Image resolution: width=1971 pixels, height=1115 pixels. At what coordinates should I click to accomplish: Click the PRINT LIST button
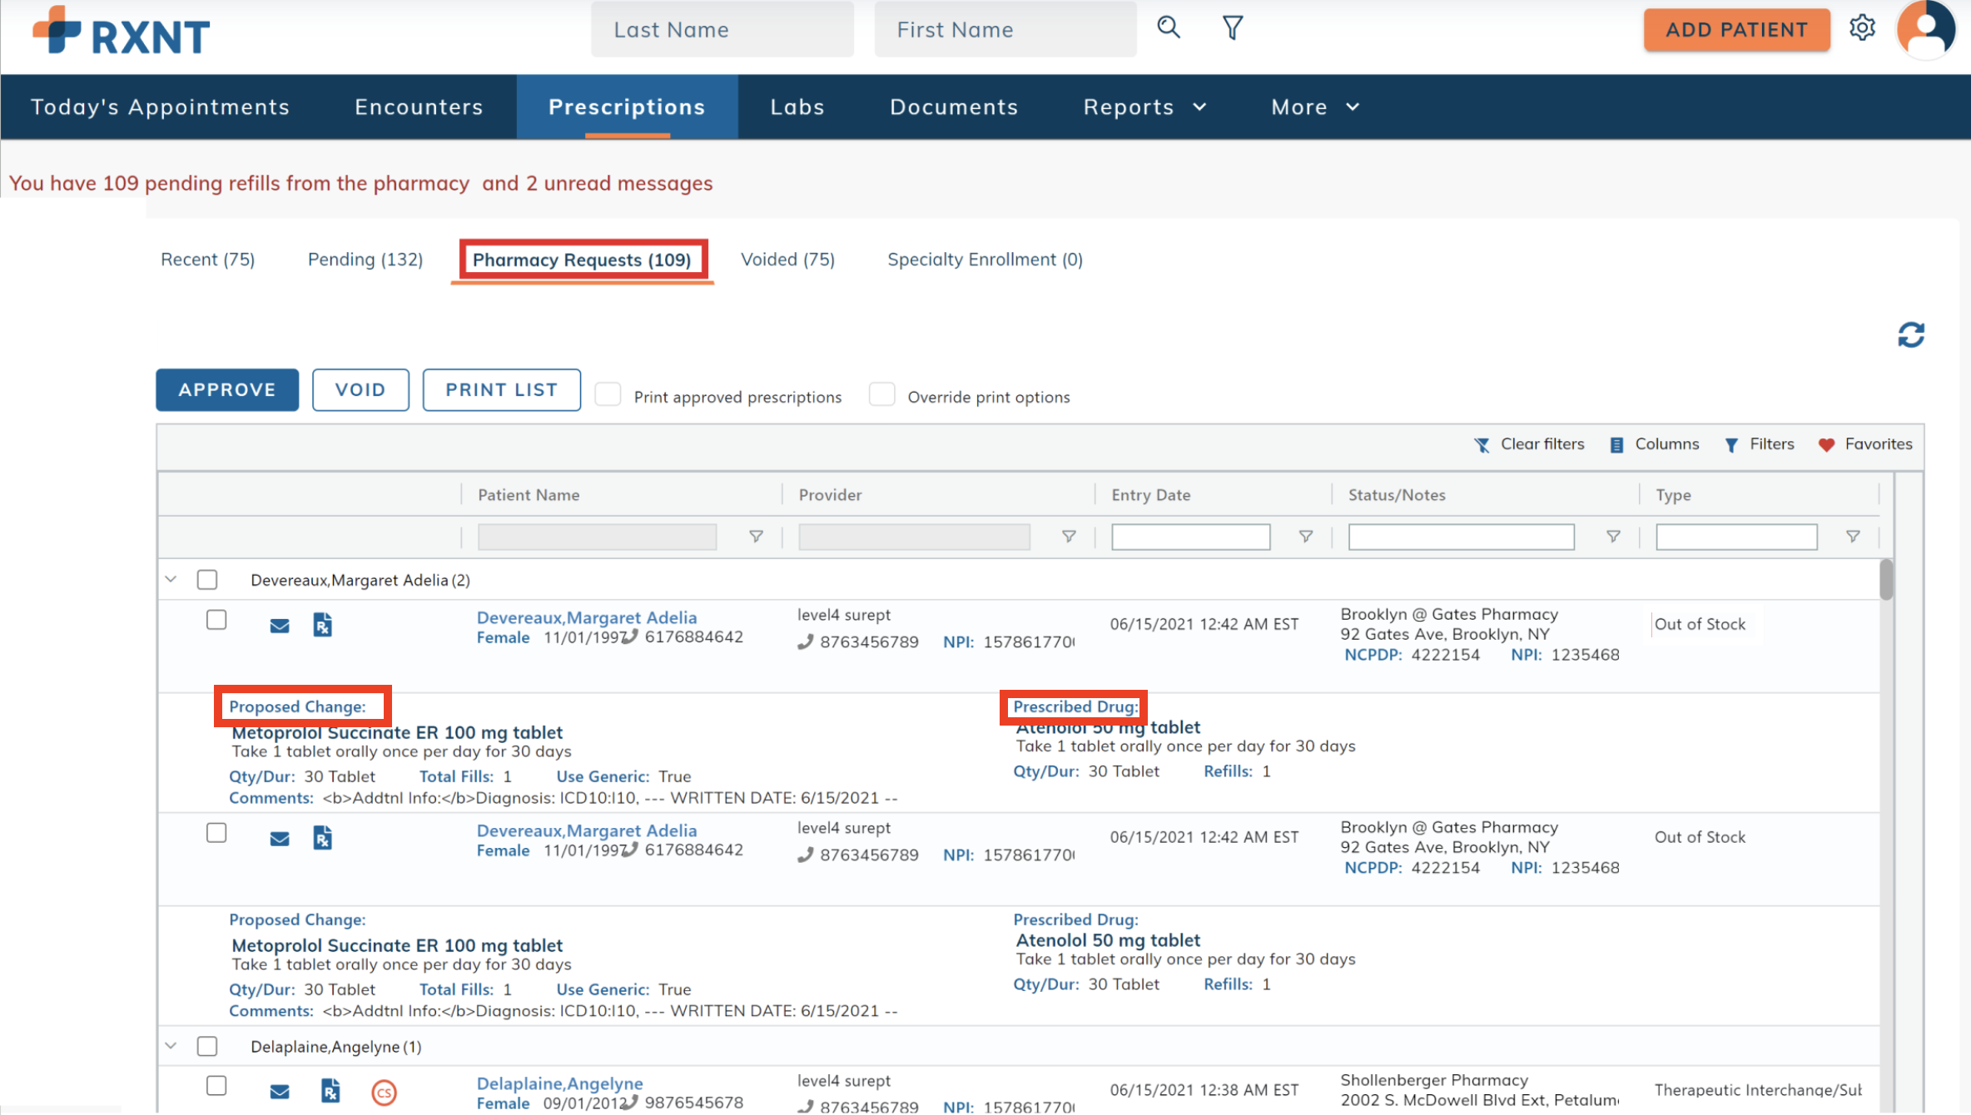click(x=502, y=389)
